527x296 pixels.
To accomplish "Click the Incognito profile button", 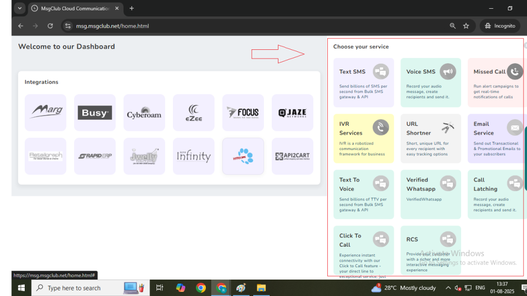I will coord(500,26).
